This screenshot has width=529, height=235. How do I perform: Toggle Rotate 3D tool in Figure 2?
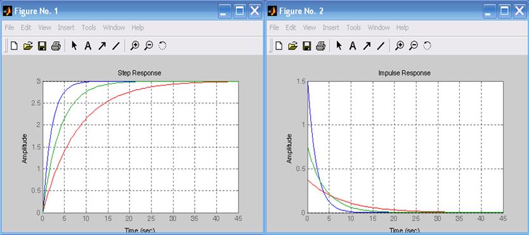427,46
